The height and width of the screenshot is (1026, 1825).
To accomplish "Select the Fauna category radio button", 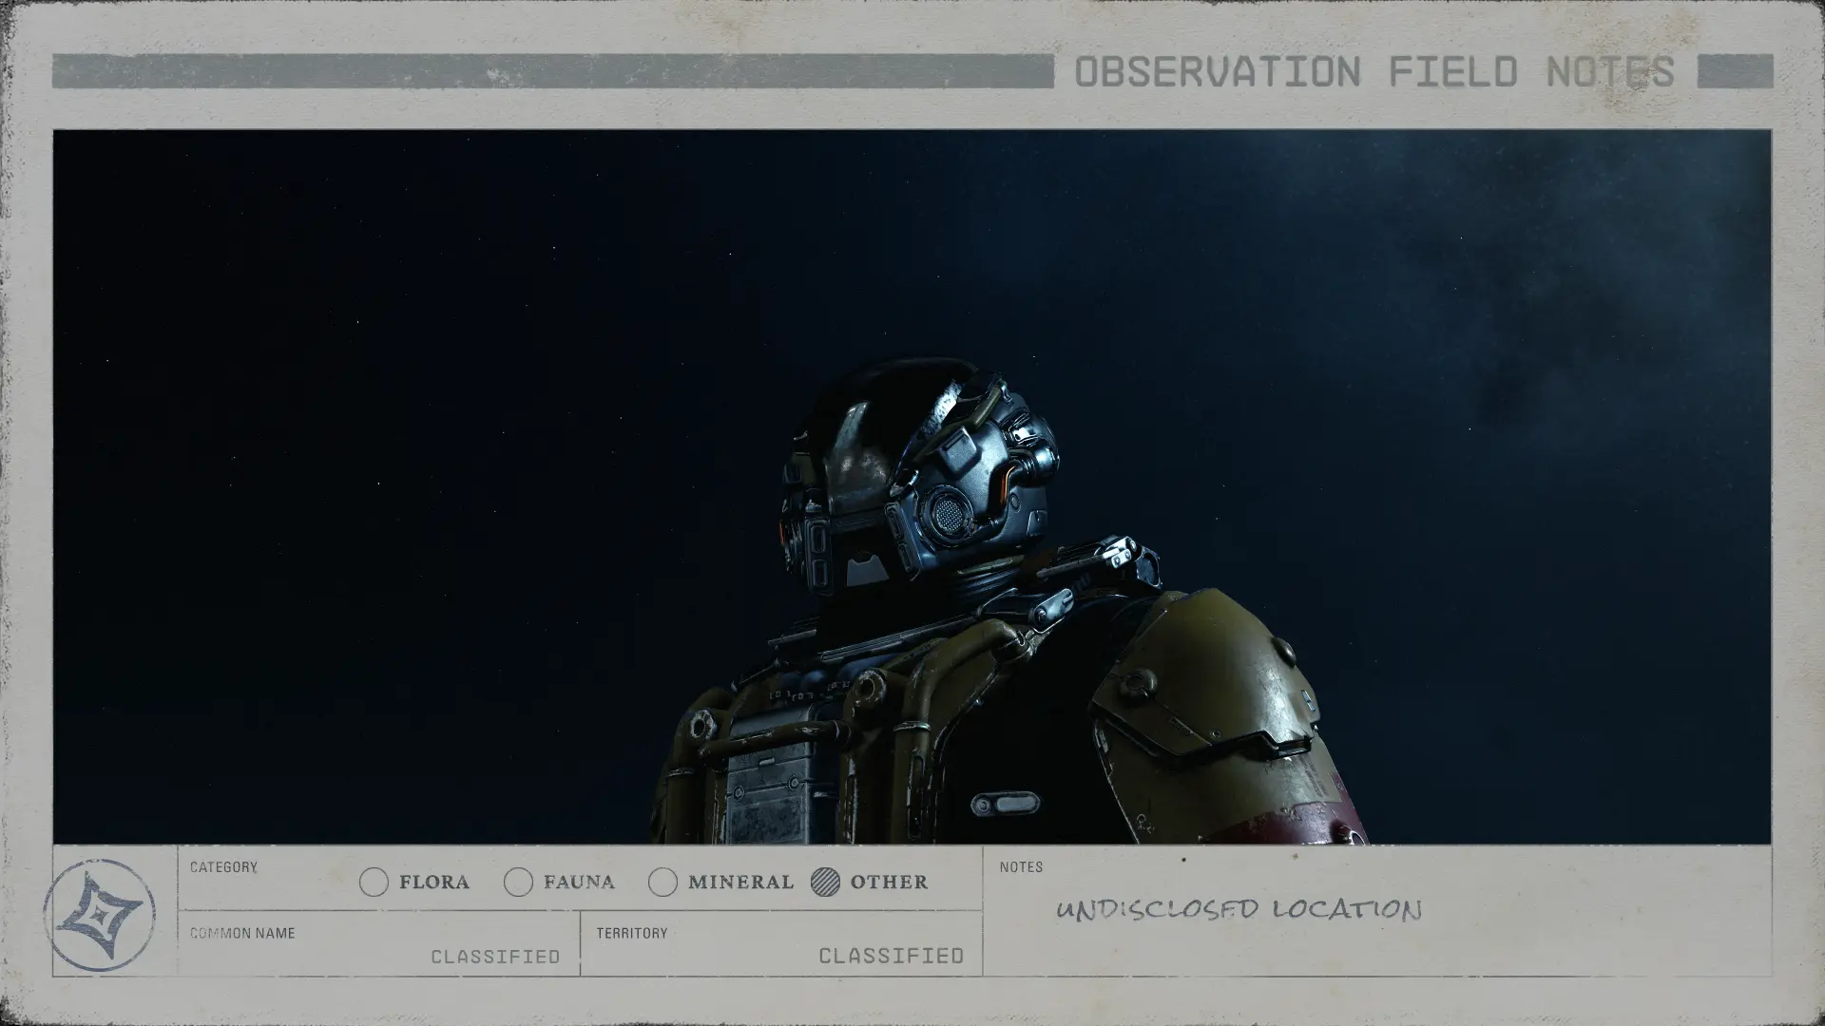I will [x=518, y=883].
